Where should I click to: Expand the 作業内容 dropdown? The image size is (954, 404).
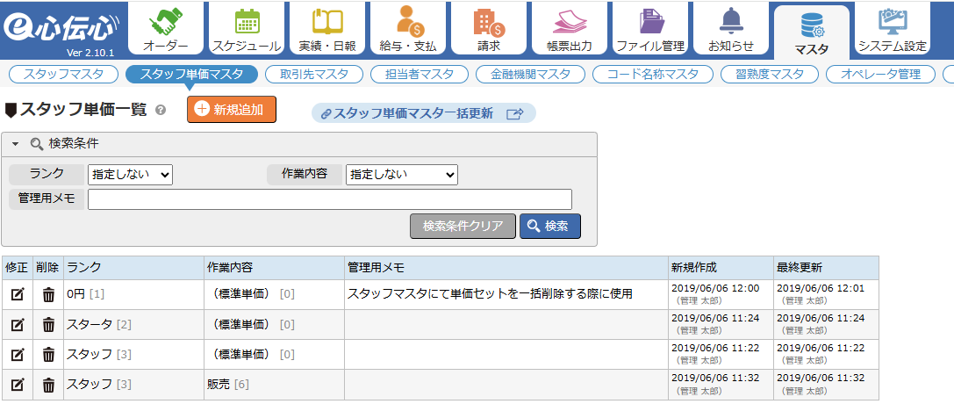402,175
